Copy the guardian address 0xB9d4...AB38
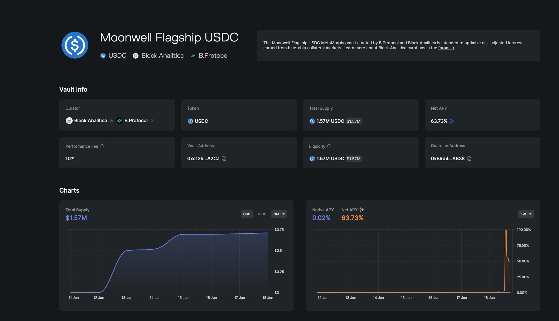 (469, 159)
